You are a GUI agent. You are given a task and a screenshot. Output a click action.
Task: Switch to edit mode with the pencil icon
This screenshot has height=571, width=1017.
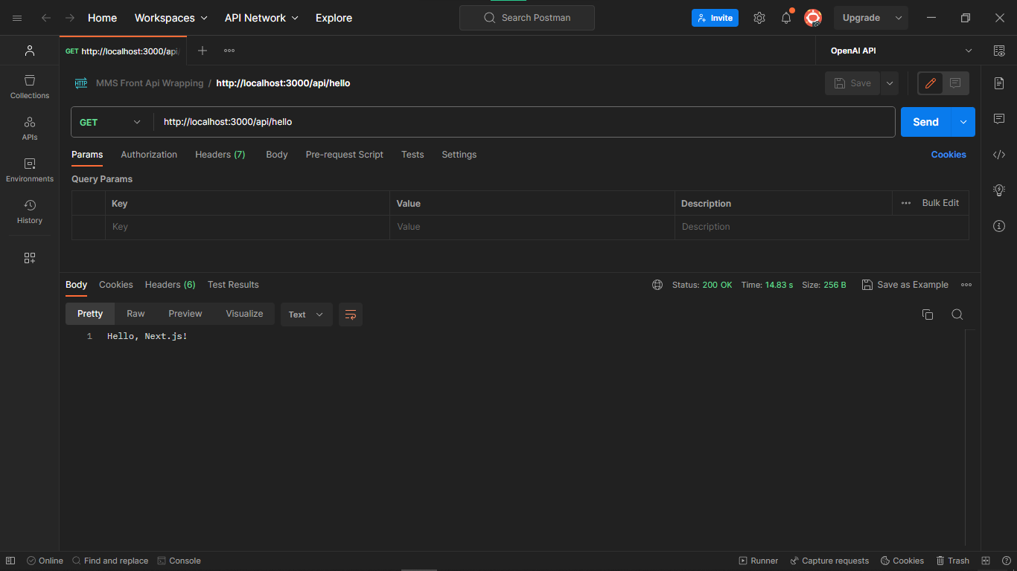pyautogui.click(x=931, y=83)
